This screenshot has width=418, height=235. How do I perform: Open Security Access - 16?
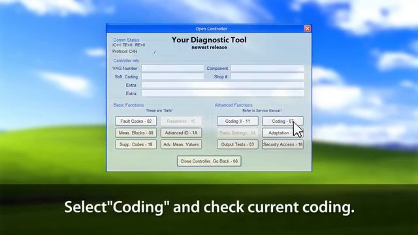click(x=283, y=144)
